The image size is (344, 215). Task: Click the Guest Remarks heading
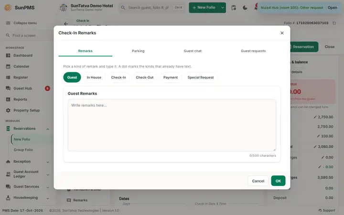point(82,94)
